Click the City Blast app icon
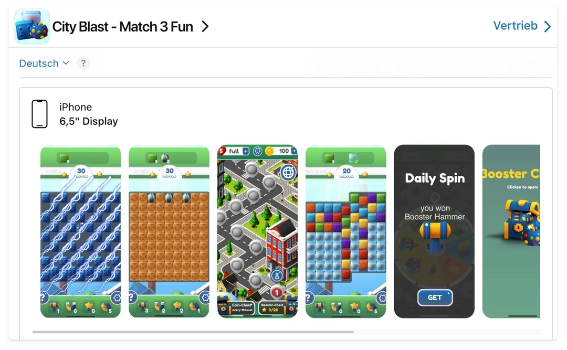Screen dimensions: 567x350 pos(32,26)
